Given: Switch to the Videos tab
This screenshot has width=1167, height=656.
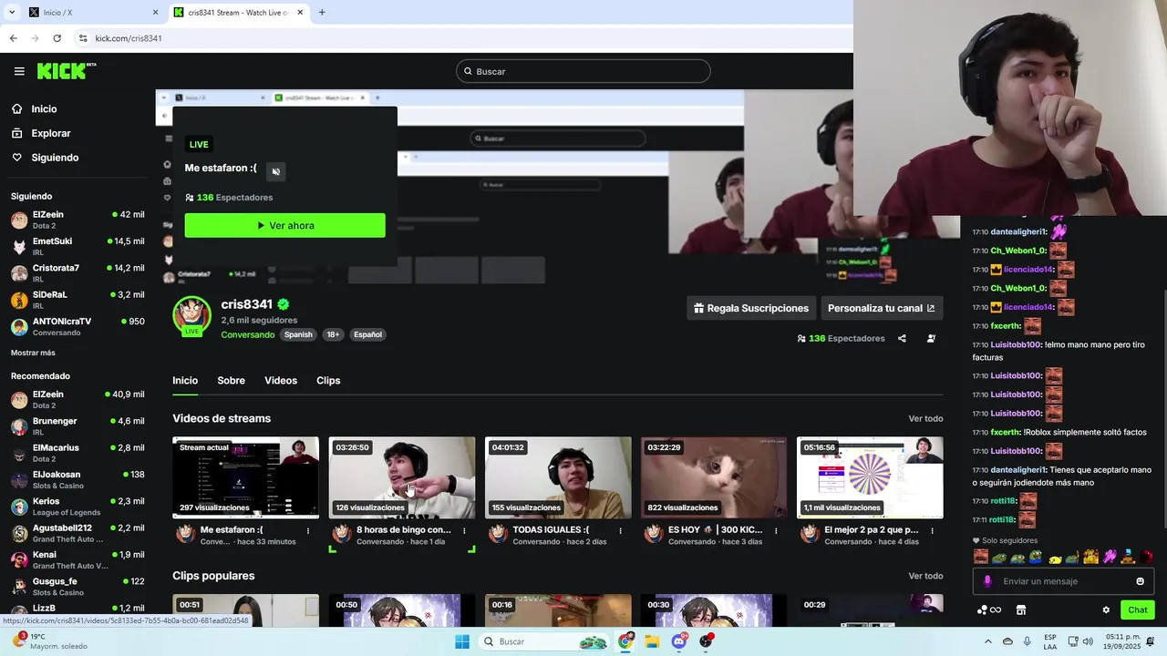Looking at the screenshot, I should click(x=281, y=380).
